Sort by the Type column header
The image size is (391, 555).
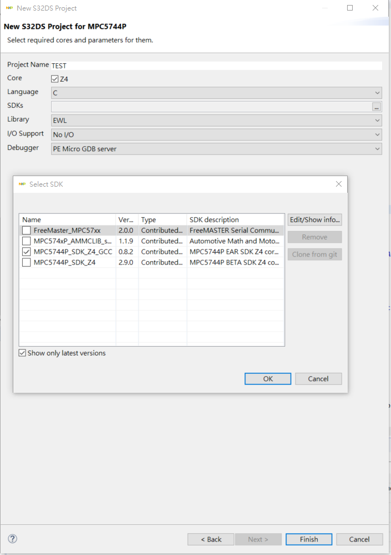163,219
